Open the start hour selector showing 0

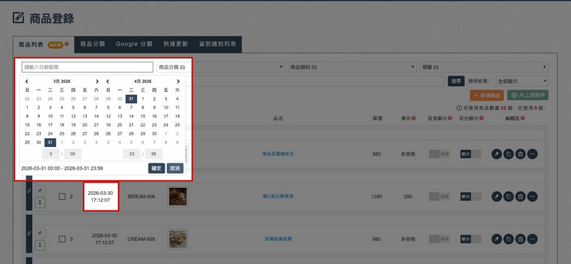pyautogui.click(x=51, y=154)
